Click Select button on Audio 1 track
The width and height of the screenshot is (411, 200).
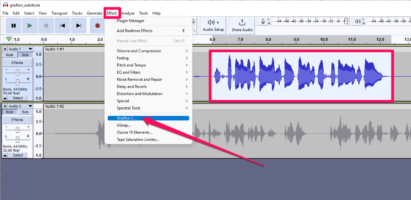(x=18, y=98)
